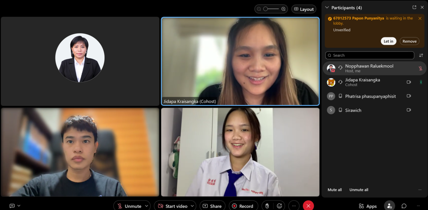The height and width of the screenshot is (210, 428).
Task: Collapse the Participants (4) section chevron
Action: [x=327, y=7]
